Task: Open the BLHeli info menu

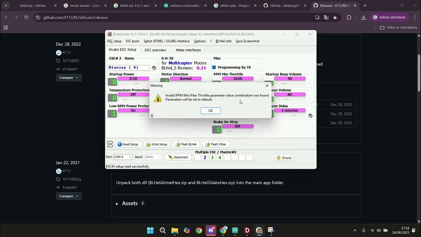Action: tap(224, 41)
